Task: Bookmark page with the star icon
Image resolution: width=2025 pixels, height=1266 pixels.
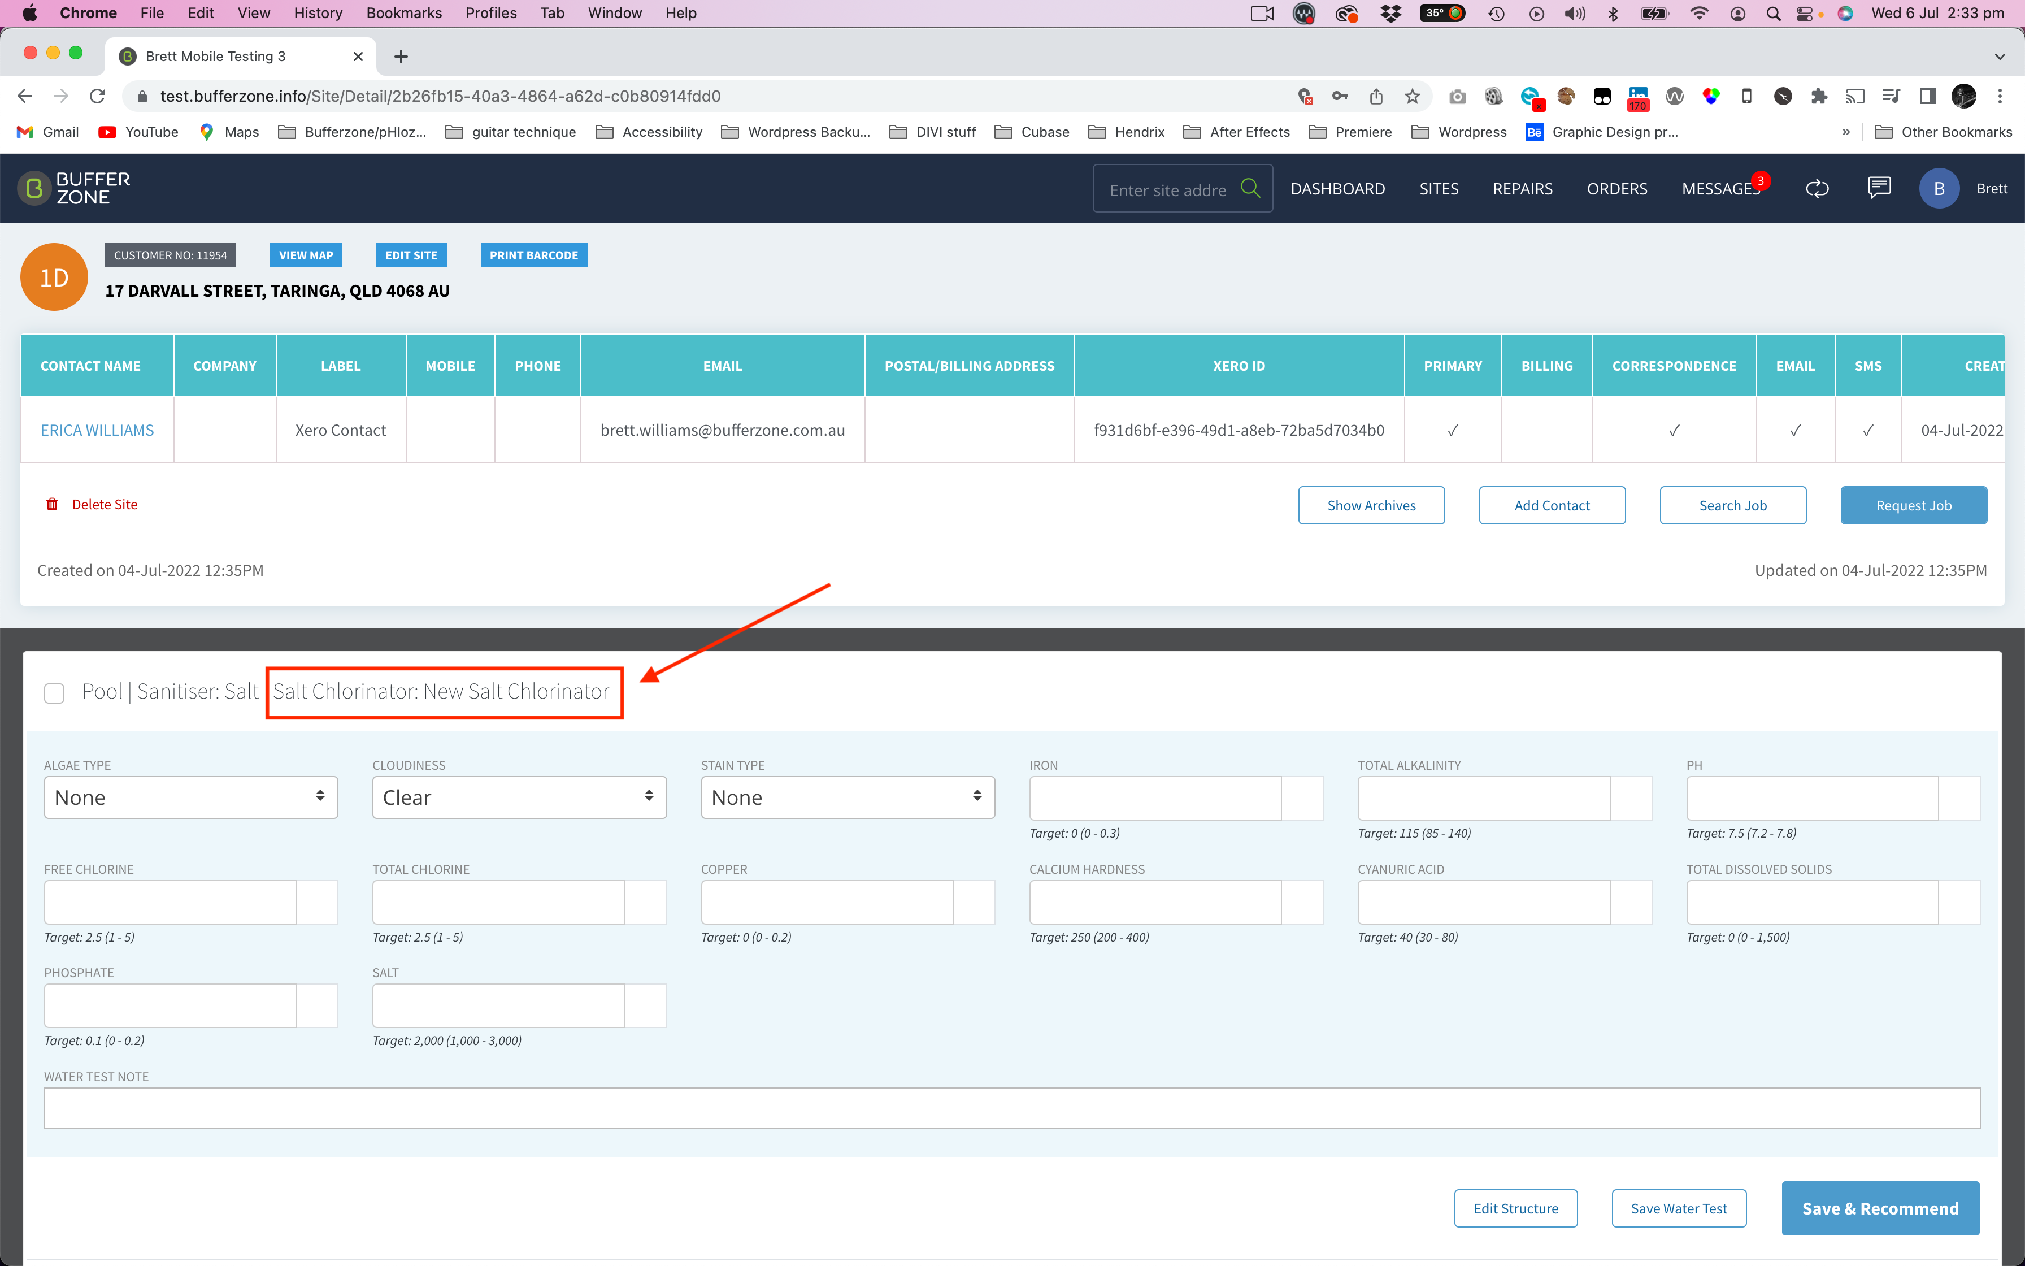Action: pos(1413,96)
